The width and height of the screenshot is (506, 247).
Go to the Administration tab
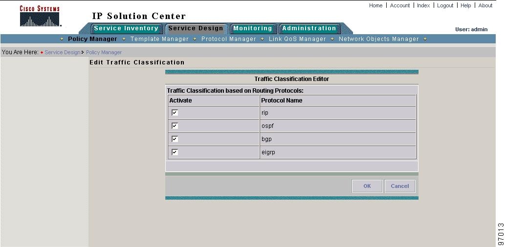[309, 28]
